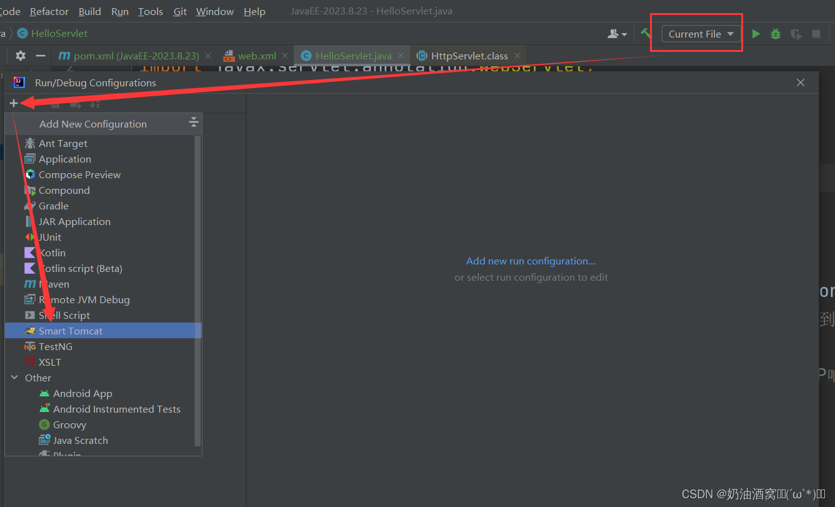Screen dimensions: 835x507
Task: Click the plus Add New Configuration icon
Action: (14, 104)
